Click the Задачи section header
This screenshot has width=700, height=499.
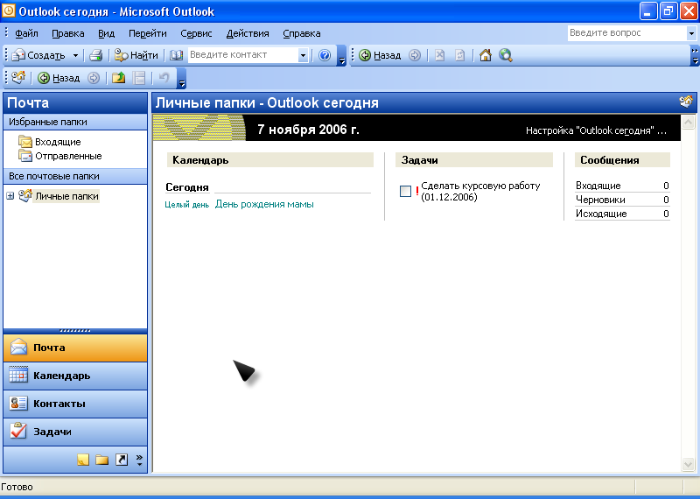pos(474,160)
